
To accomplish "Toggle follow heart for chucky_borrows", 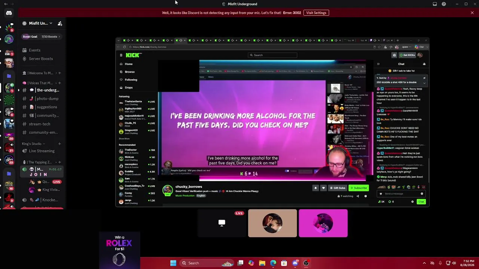I will [x=323, y=188].
